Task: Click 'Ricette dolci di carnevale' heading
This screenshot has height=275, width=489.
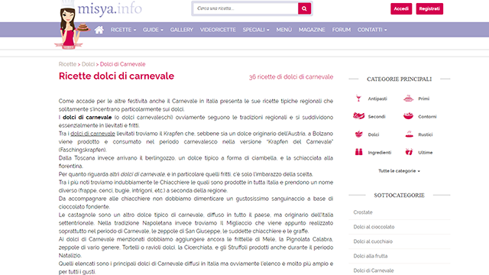Action: pyautogui.click(x=116, y=76)
